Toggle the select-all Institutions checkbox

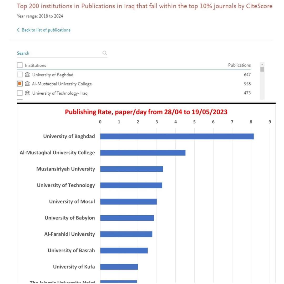pyautogui.click(x=19, y=65)
